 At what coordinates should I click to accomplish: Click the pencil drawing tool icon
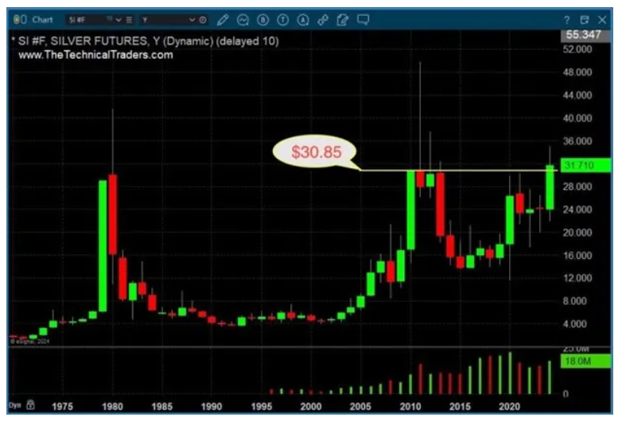222,18
